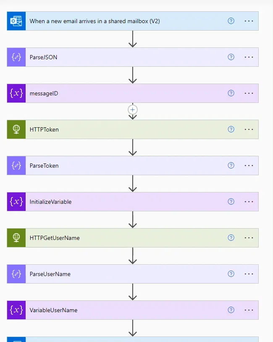
Task: Expand the shared mailbox trigger card
Action: click(x=126, y=21)
